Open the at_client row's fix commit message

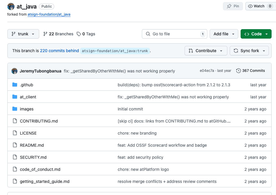click(173, 97)
